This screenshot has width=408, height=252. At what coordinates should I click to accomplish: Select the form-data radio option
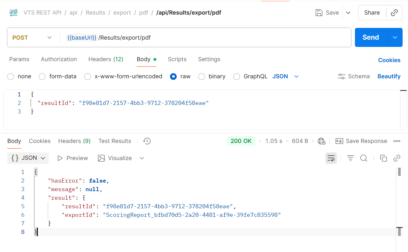click(x=42, y=76)
